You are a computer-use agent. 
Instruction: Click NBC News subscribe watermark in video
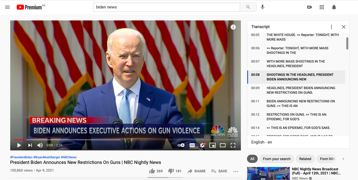(233, 132)
